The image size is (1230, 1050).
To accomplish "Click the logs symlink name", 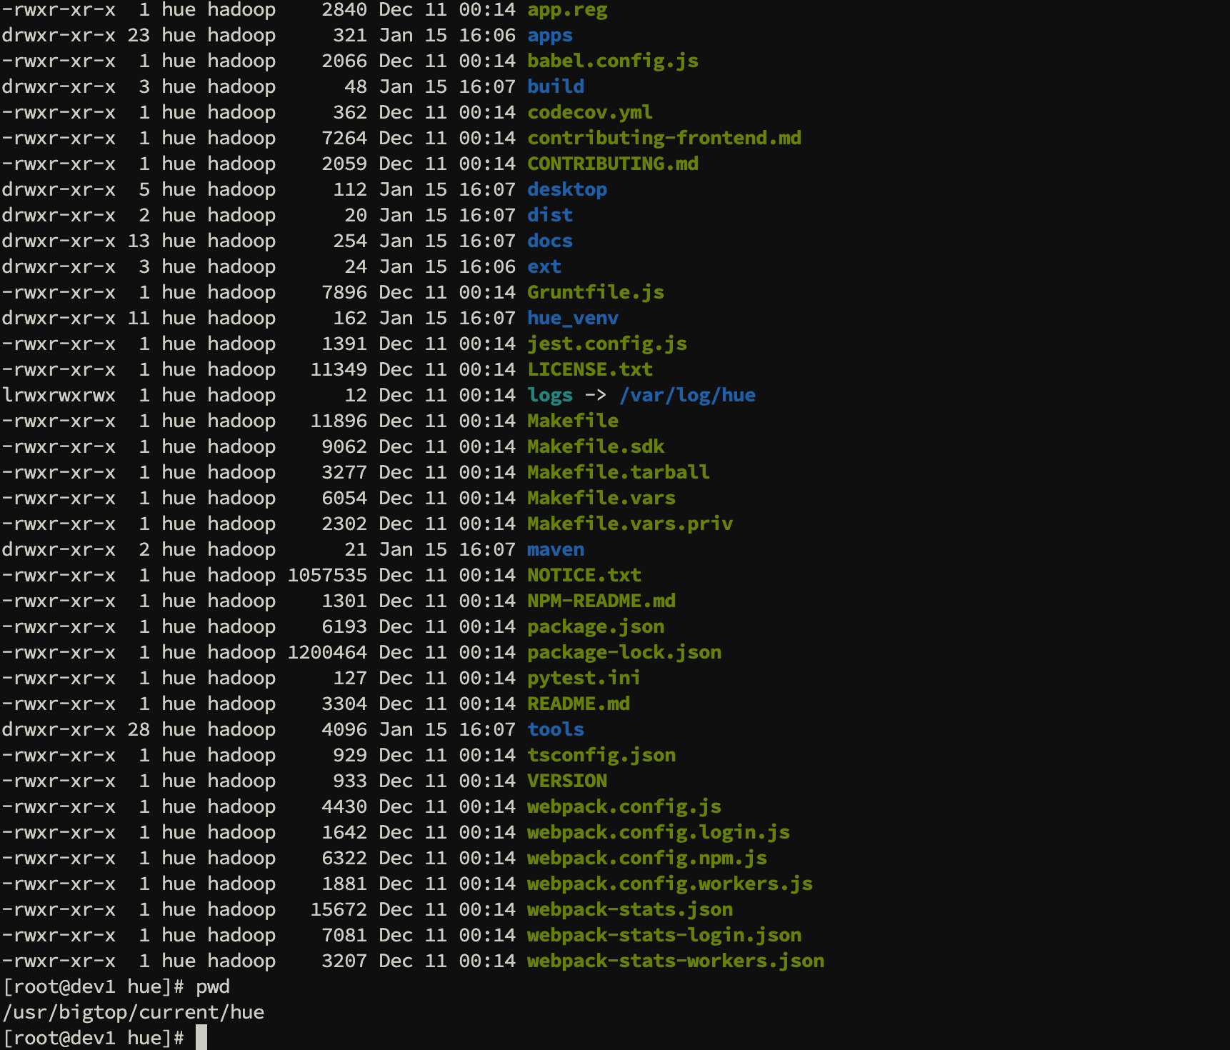I will coord(549,396).
